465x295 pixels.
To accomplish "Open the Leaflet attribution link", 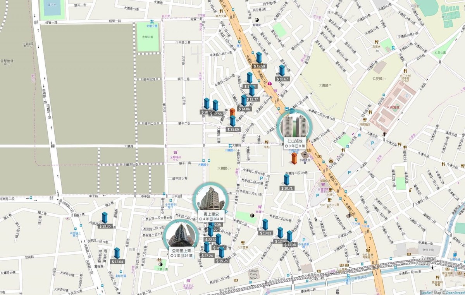I will (x=426, y=293).
